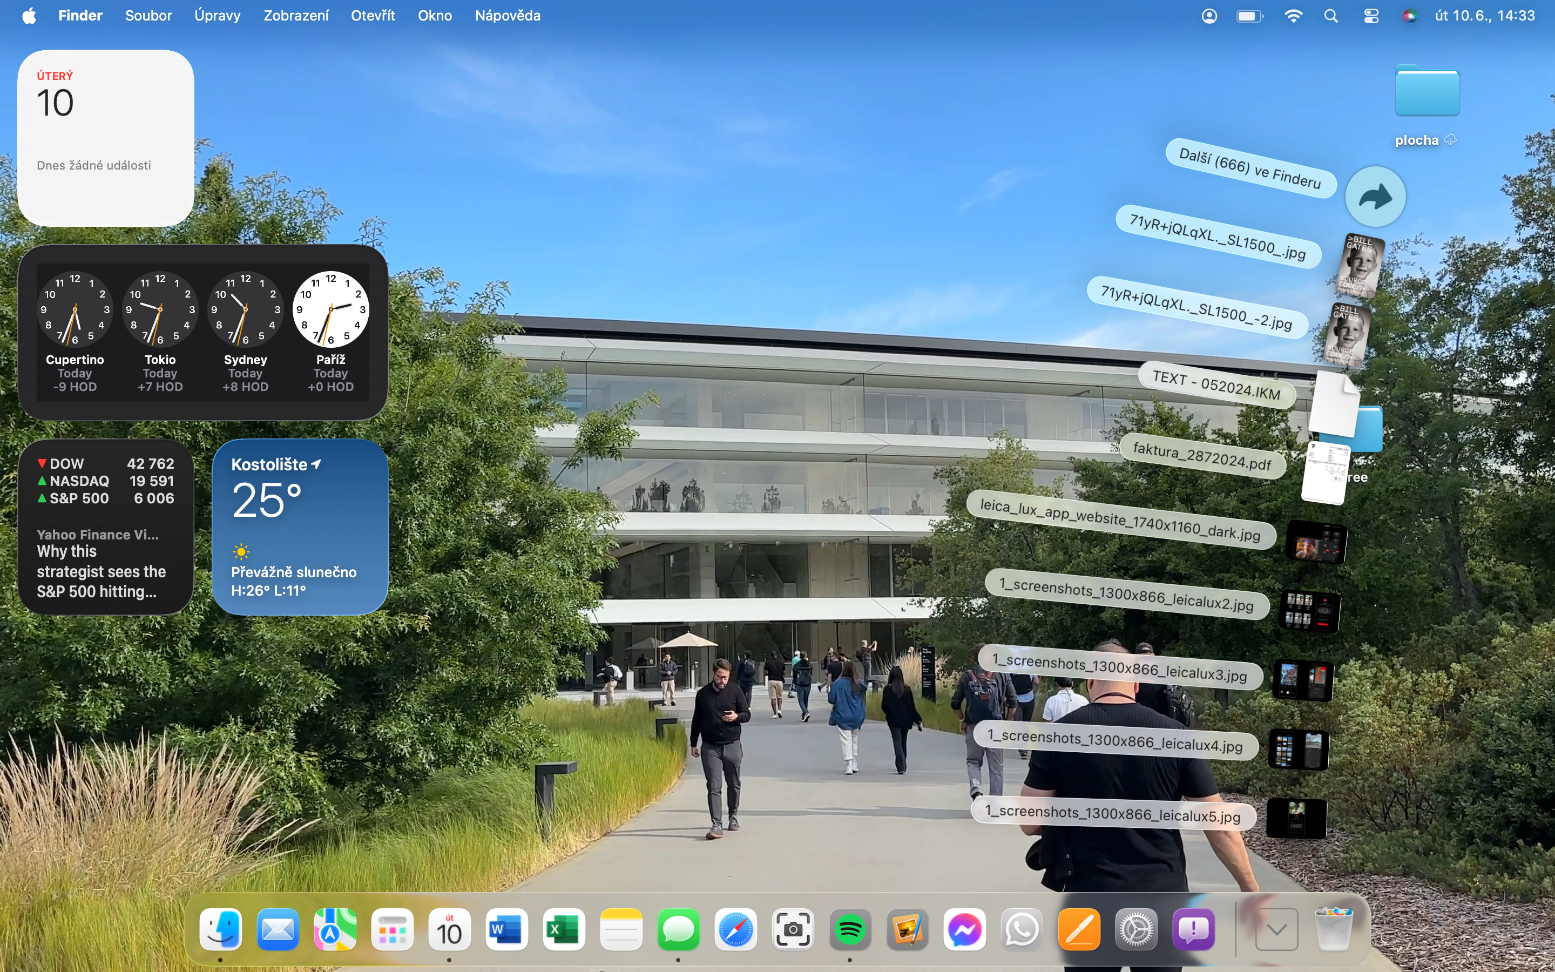Open Launchpad apps grid icon
The image size is (1555, 972).
392,929
